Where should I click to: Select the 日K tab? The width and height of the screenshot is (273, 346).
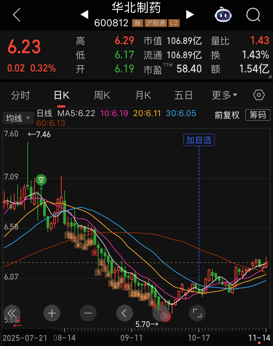[61, 95]
